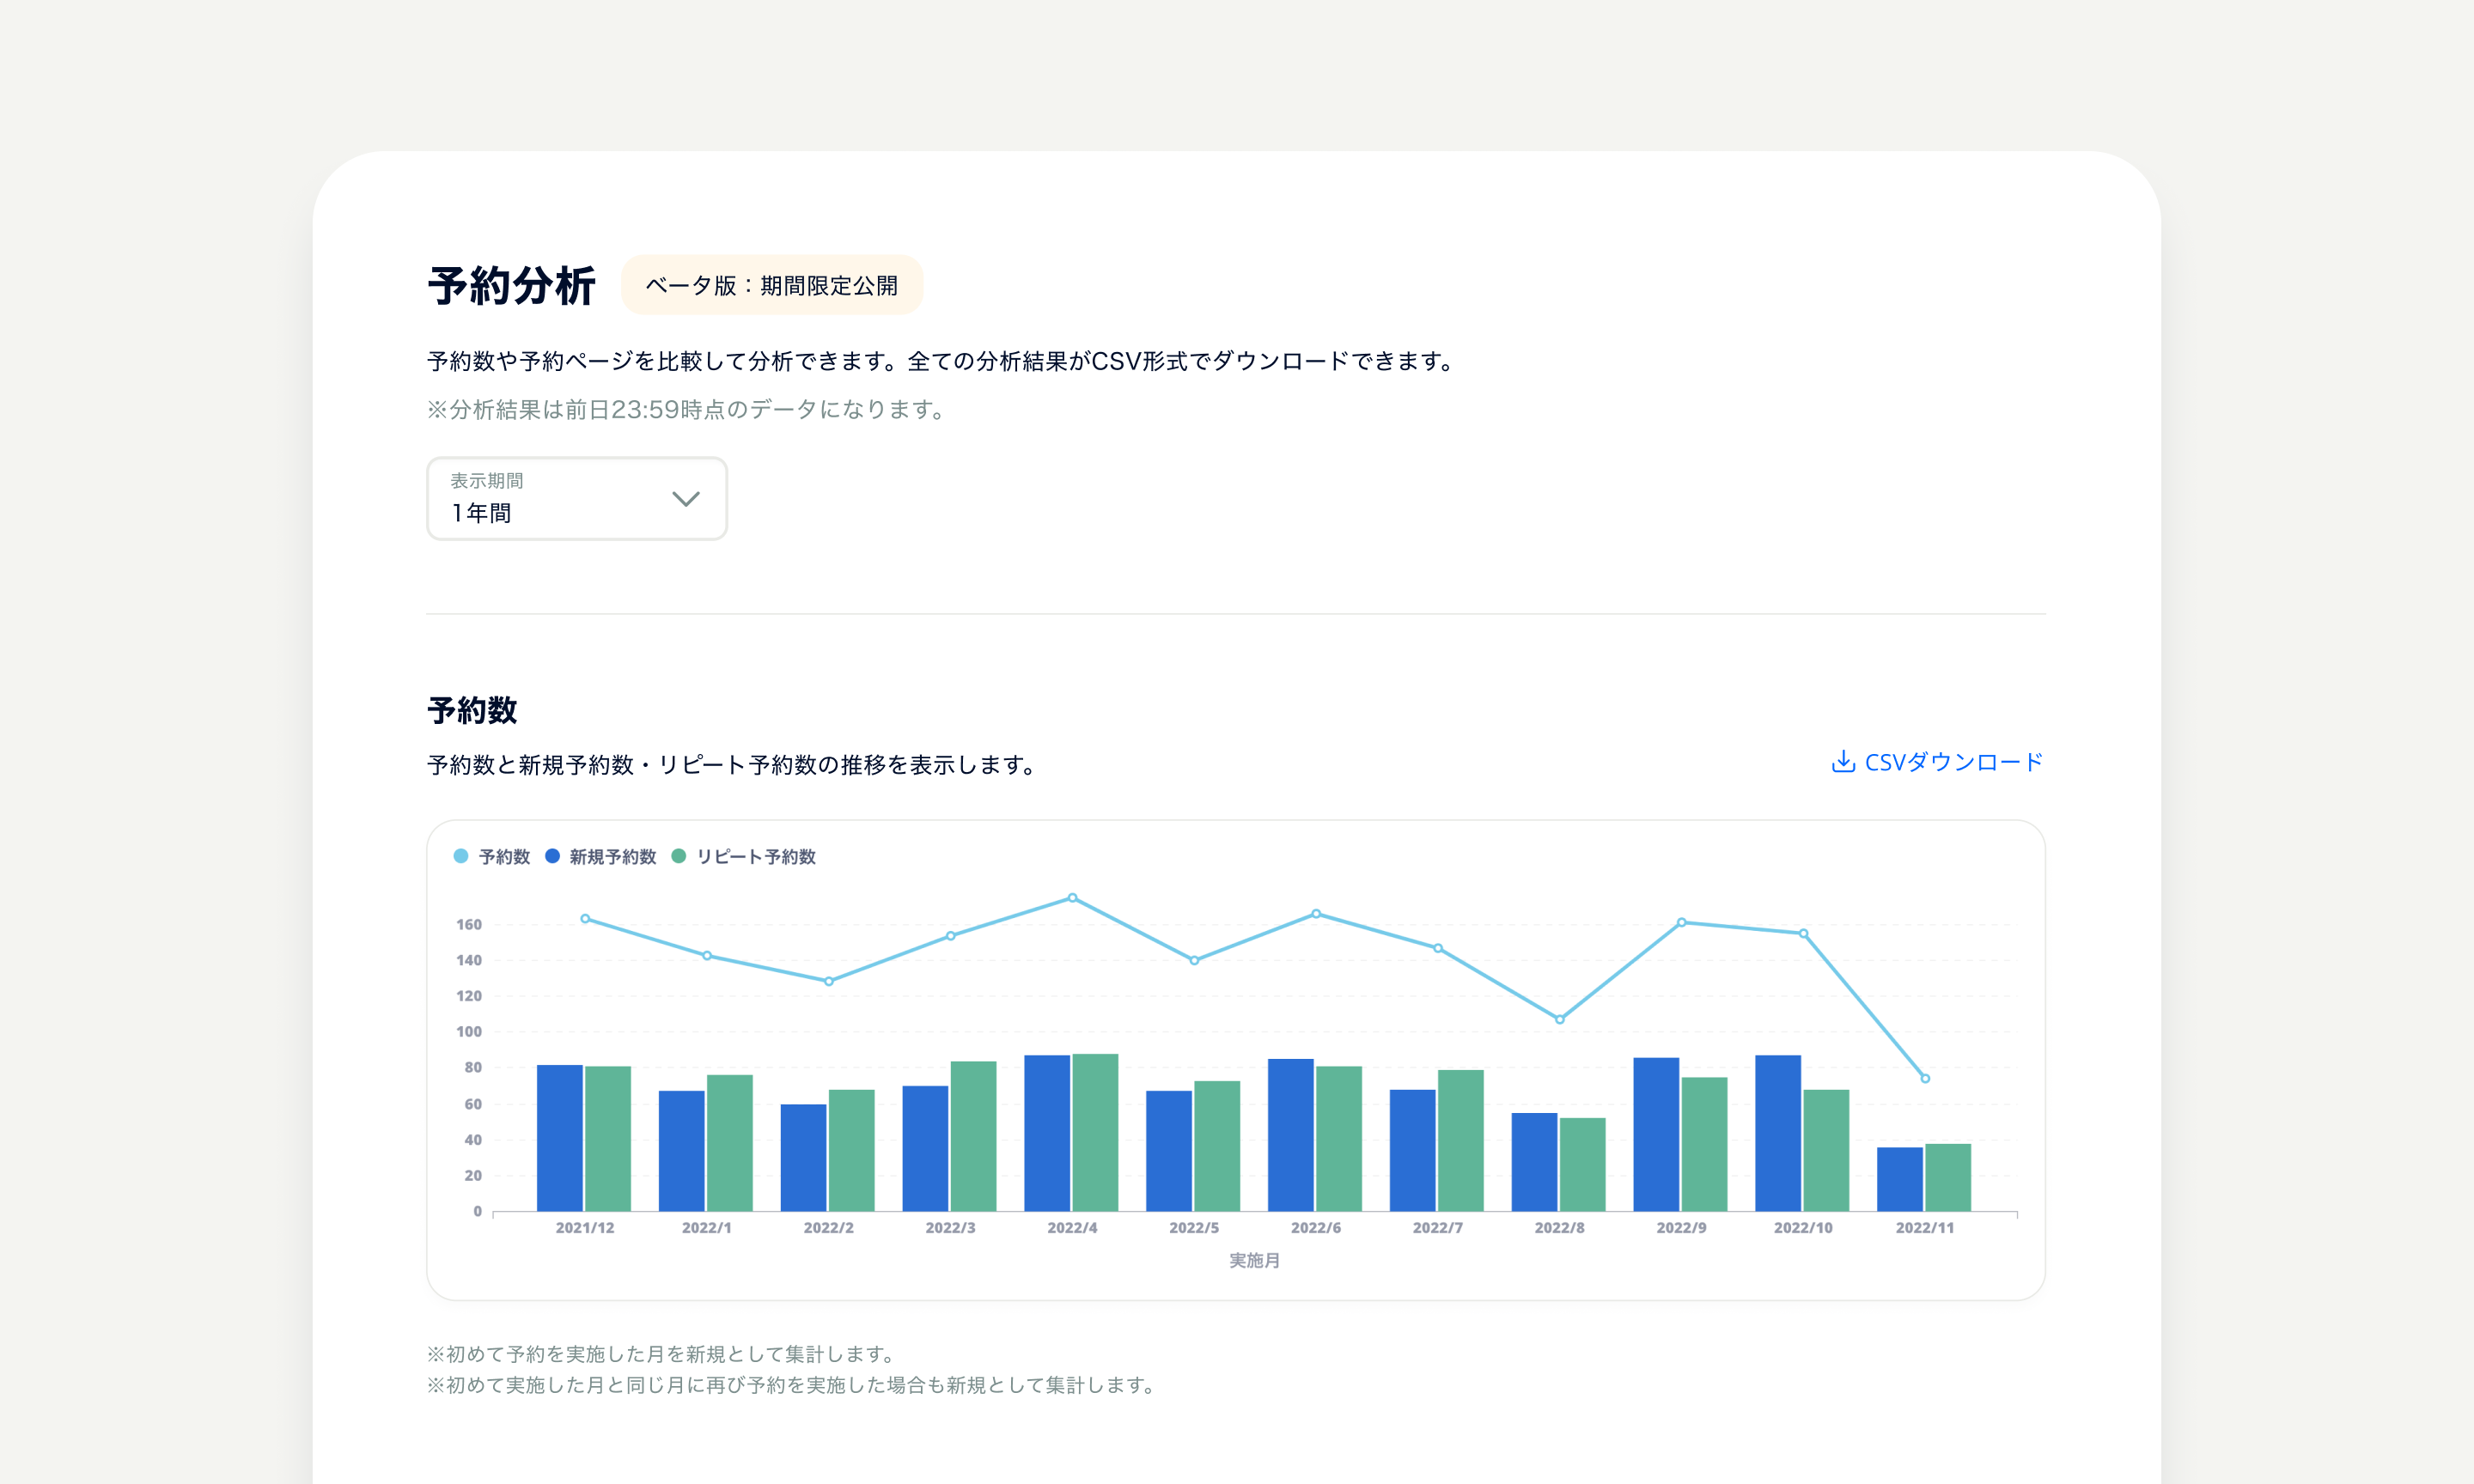Viewport: 2474px width, 1484px height.
Task: Click the green 2022/3 repeat bookings bar
Action: click(973, 1136)
